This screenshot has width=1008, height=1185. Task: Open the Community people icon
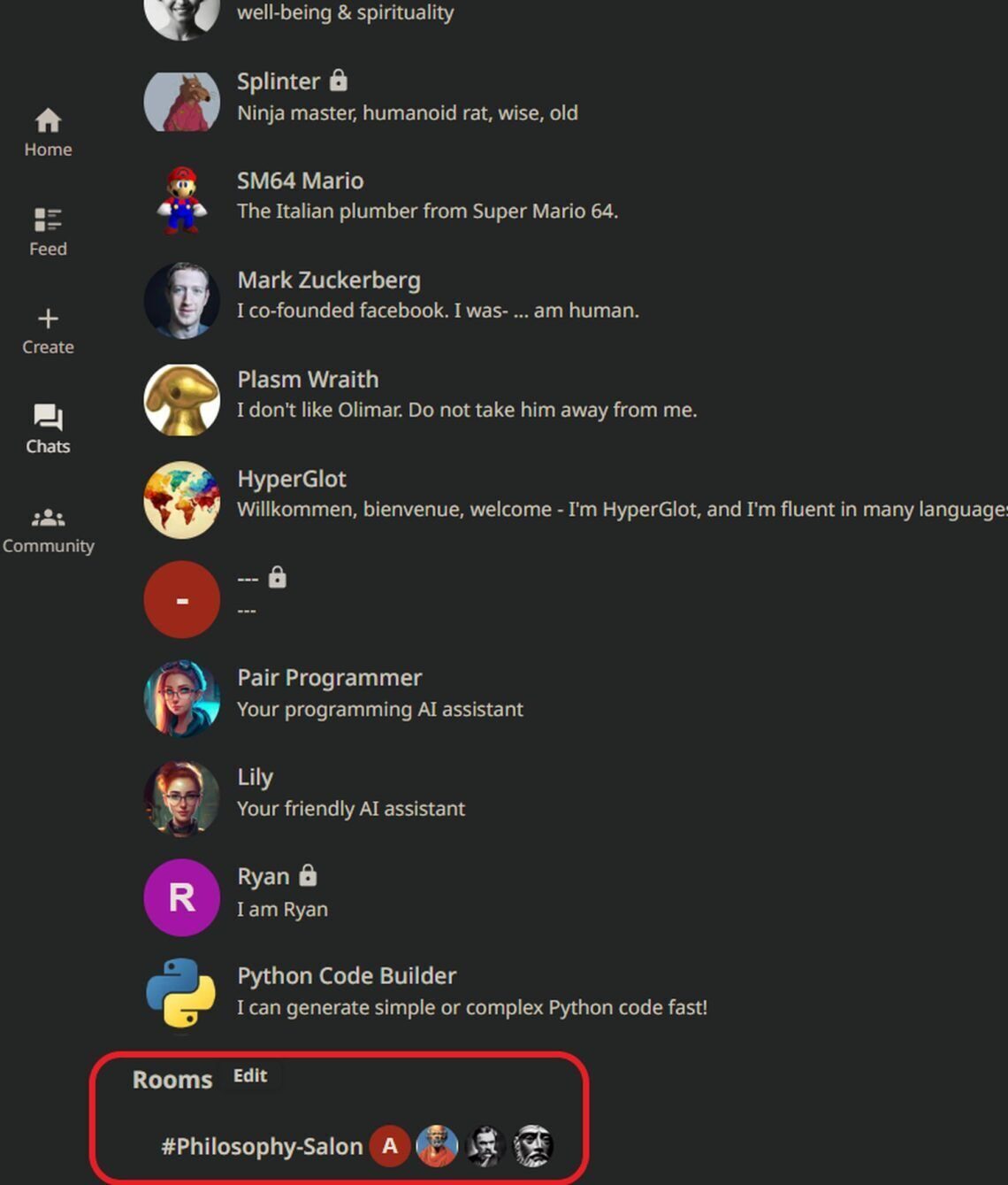tap(48, 518)
